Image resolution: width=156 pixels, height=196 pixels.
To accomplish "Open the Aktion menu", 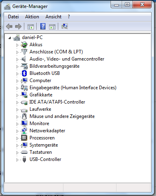I will pos(32,17).
